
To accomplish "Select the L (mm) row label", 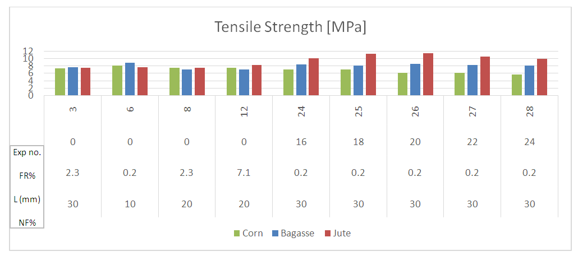I will tap(27, 199).
